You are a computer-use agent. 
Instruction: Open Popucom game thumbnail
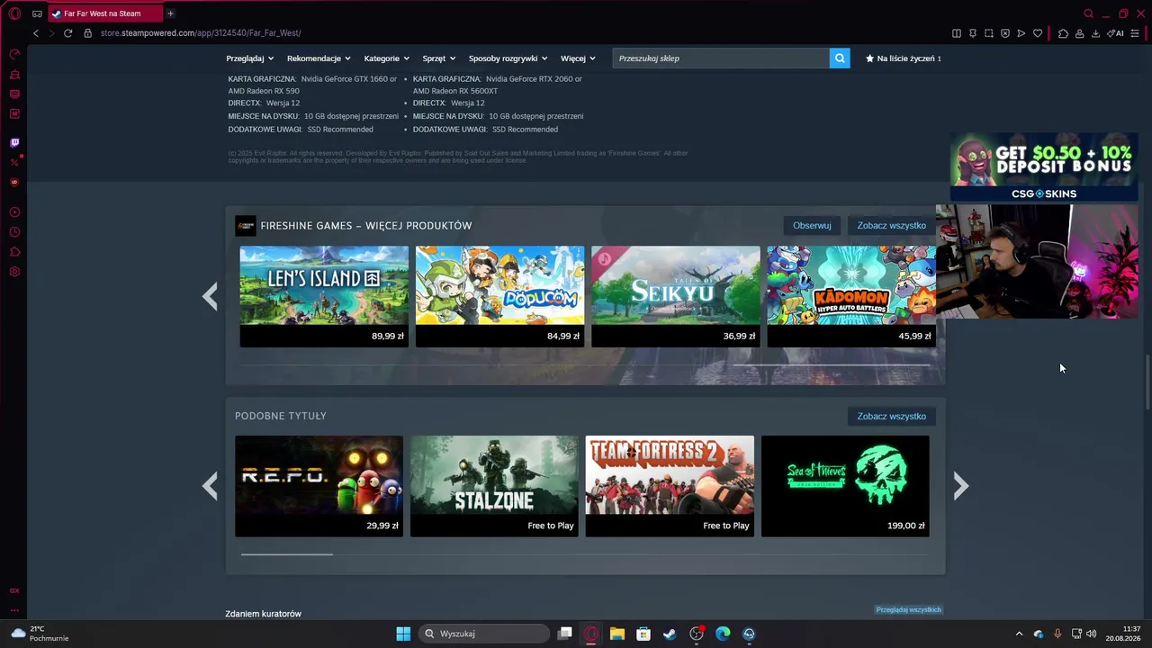point(499,296)
